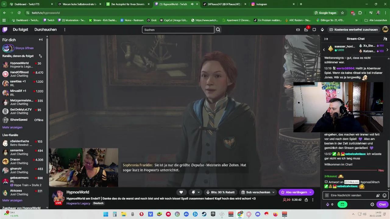Open chat settings gear icon
The image size is (390, 219).
[x=372, y=204]
